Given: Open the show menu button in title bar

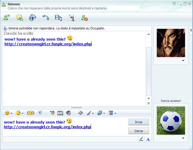Looking at the screenshot, I should click(174, 4).
